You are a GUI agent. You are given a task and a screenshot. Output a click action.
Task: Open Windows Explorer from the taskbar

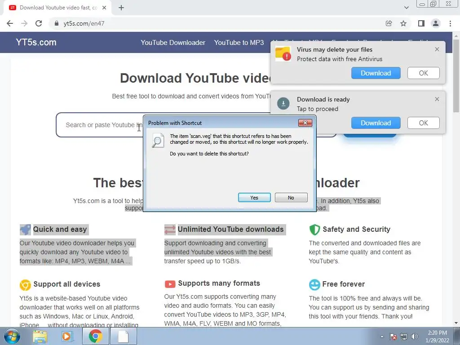[x=40, y=336]
